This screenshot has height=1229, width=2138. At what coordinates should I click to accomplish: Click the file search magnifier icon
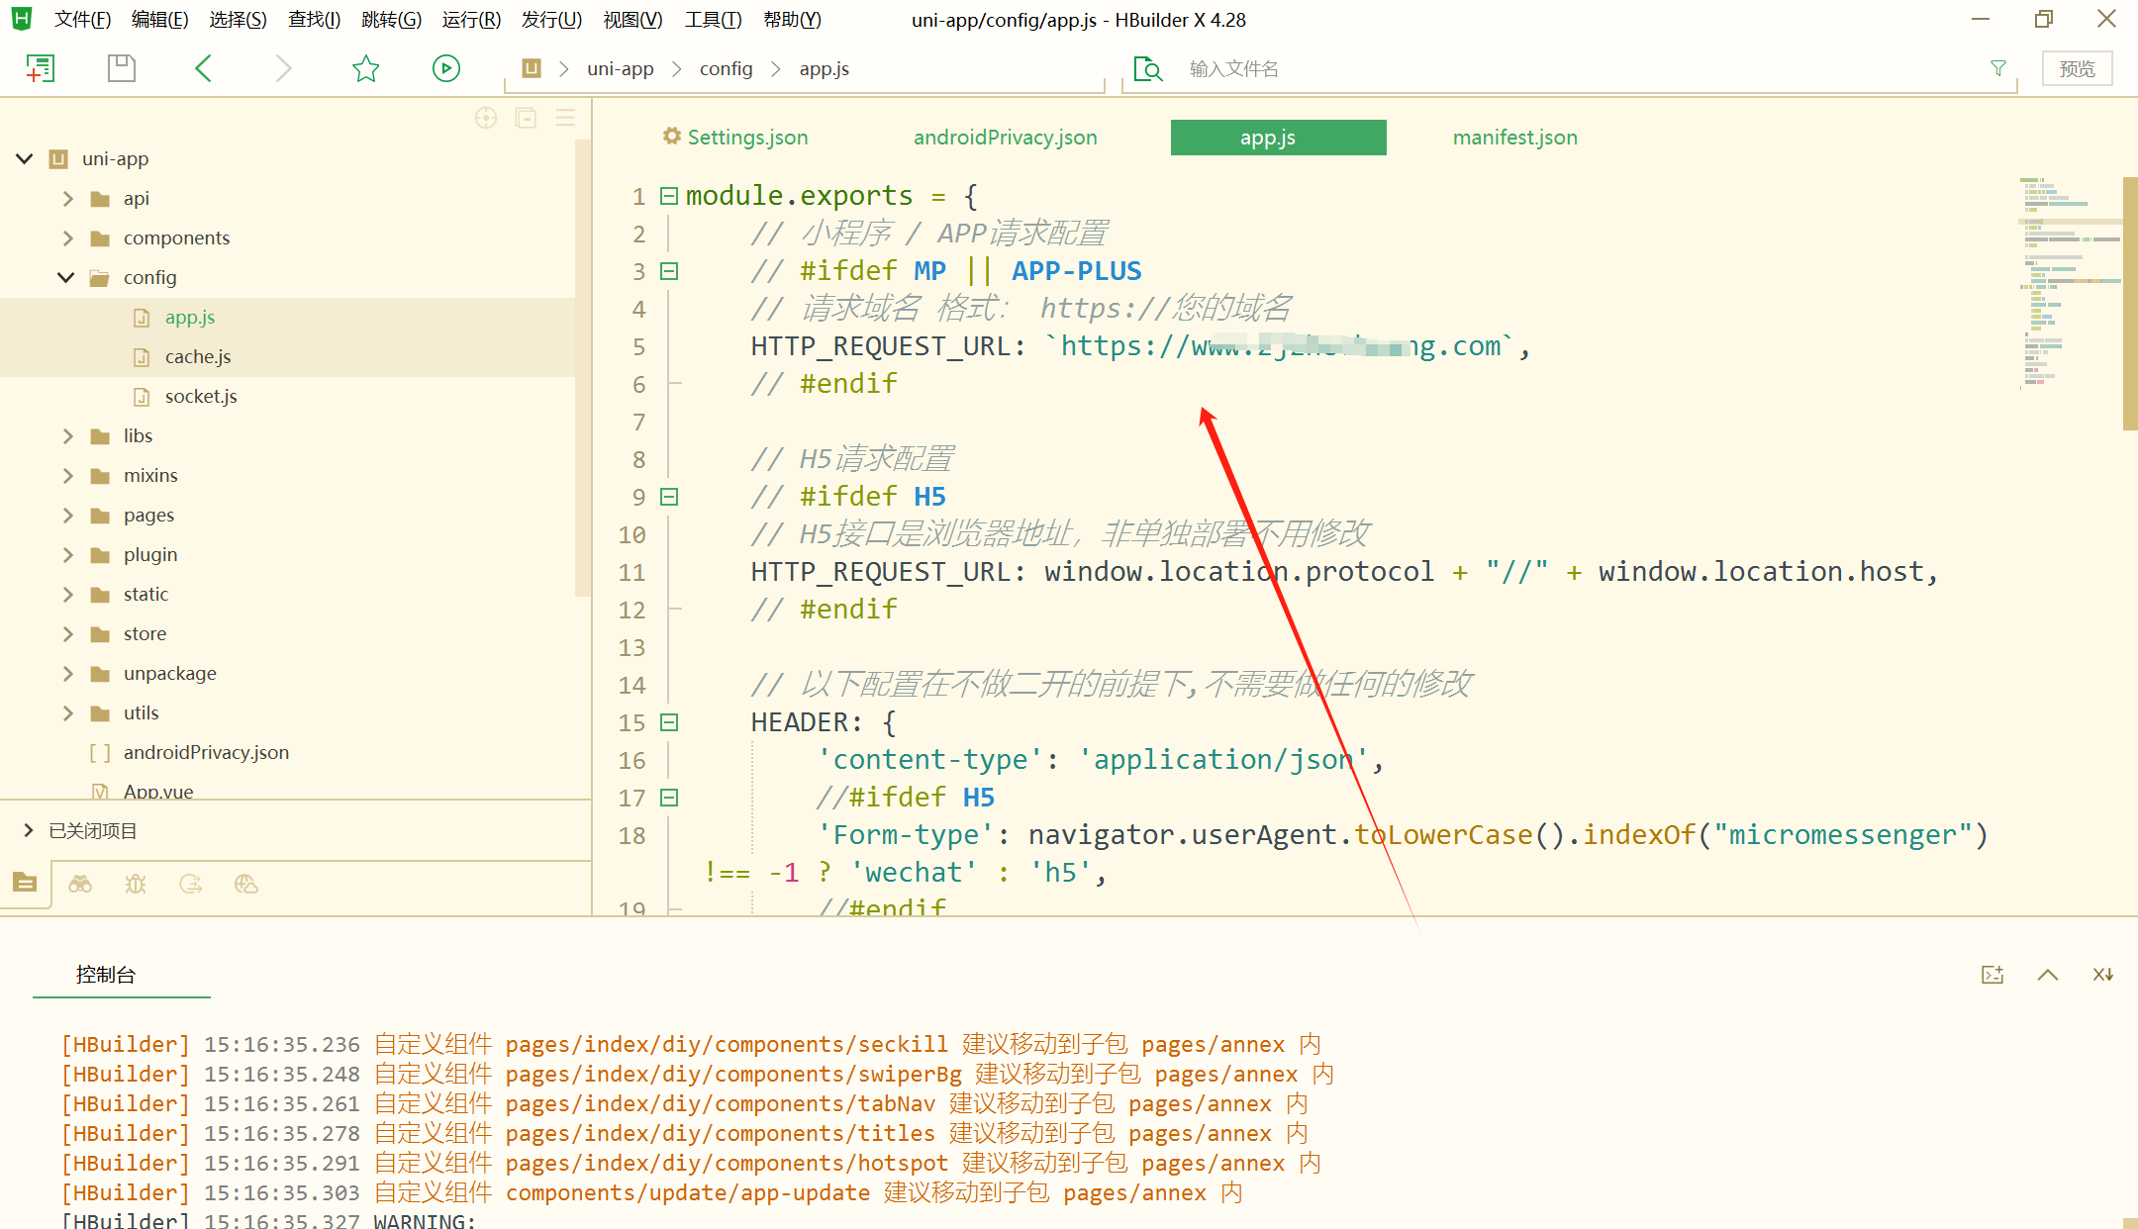pos(1148,68)
